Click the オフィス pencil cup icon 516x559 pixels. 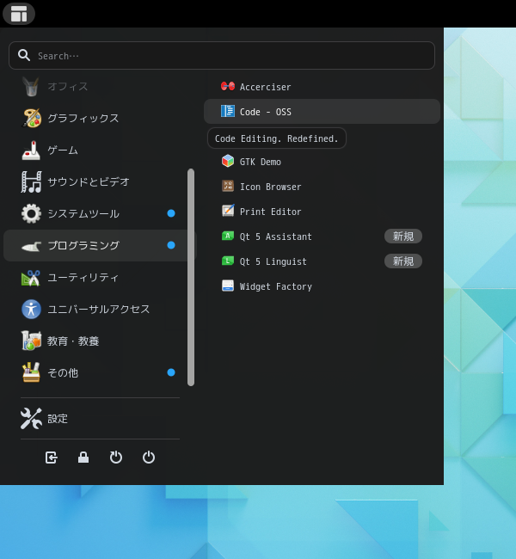(x=31, y=87)
